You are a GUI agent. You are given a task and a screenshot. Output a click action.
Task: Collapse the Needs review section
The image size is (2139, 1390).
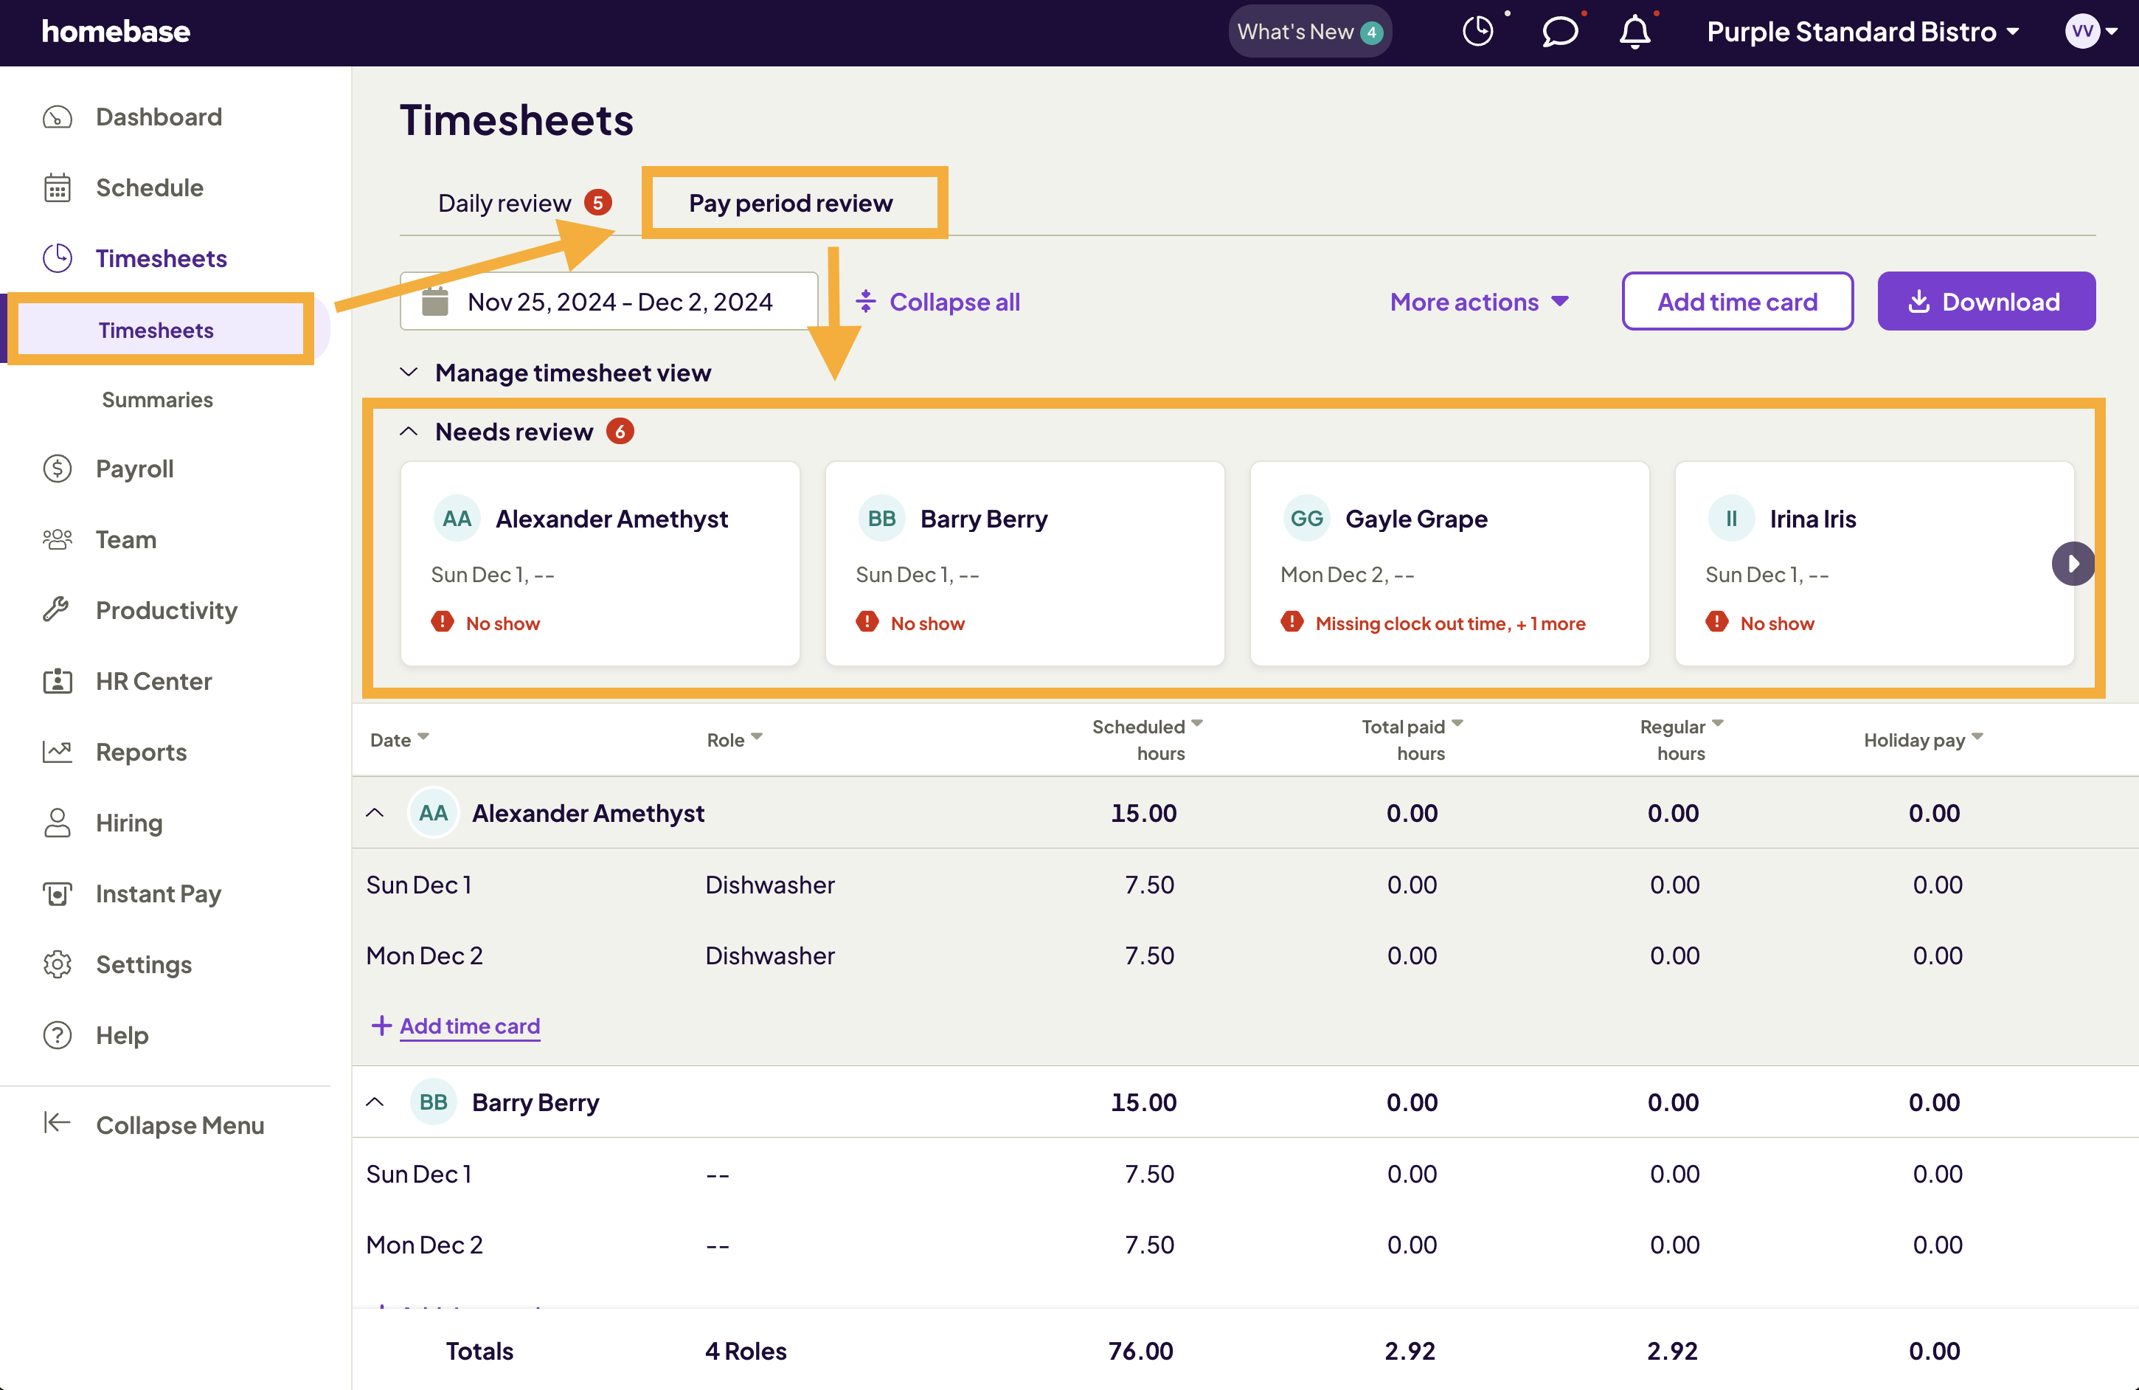(x=409, y=432)
